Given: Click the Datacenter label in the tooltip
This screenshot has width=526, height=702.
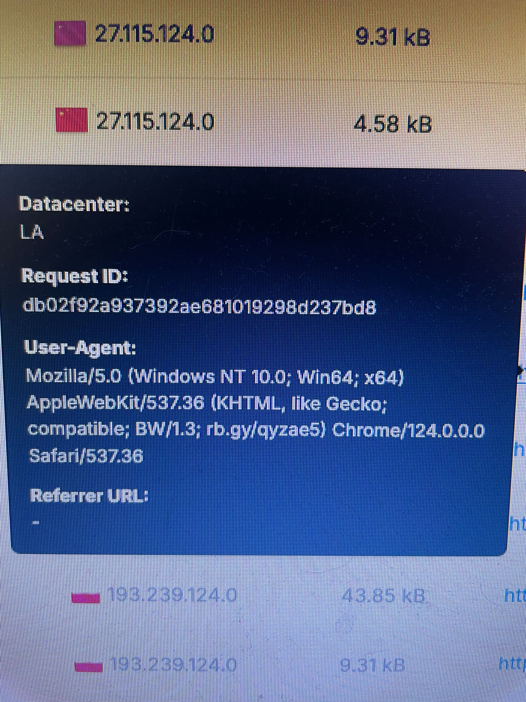Looking at the screenshot, I should (x=74, y=204).
